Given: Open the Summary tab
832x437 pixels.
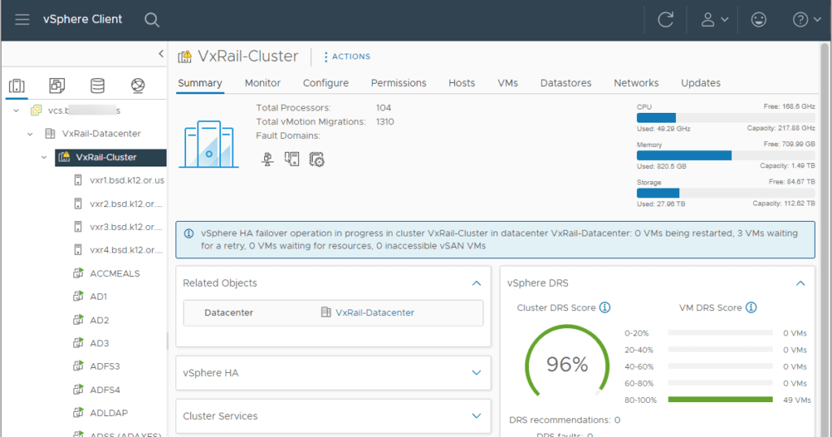Looking at the screenshot, I should coord(200,84).
